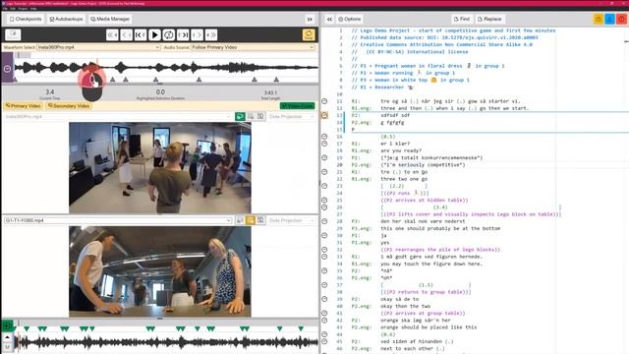Click the timestamp clock icon on line 39
The image size is (629, 354).
(x=324, y=299)
